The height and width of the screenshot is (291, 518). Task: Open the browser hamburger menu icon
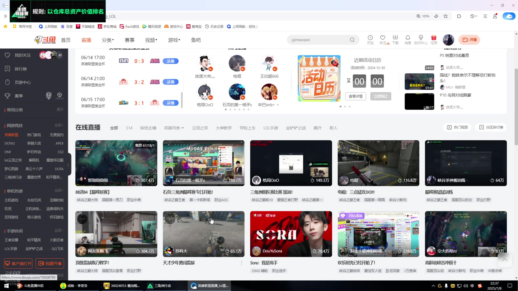tap(485, 16)
